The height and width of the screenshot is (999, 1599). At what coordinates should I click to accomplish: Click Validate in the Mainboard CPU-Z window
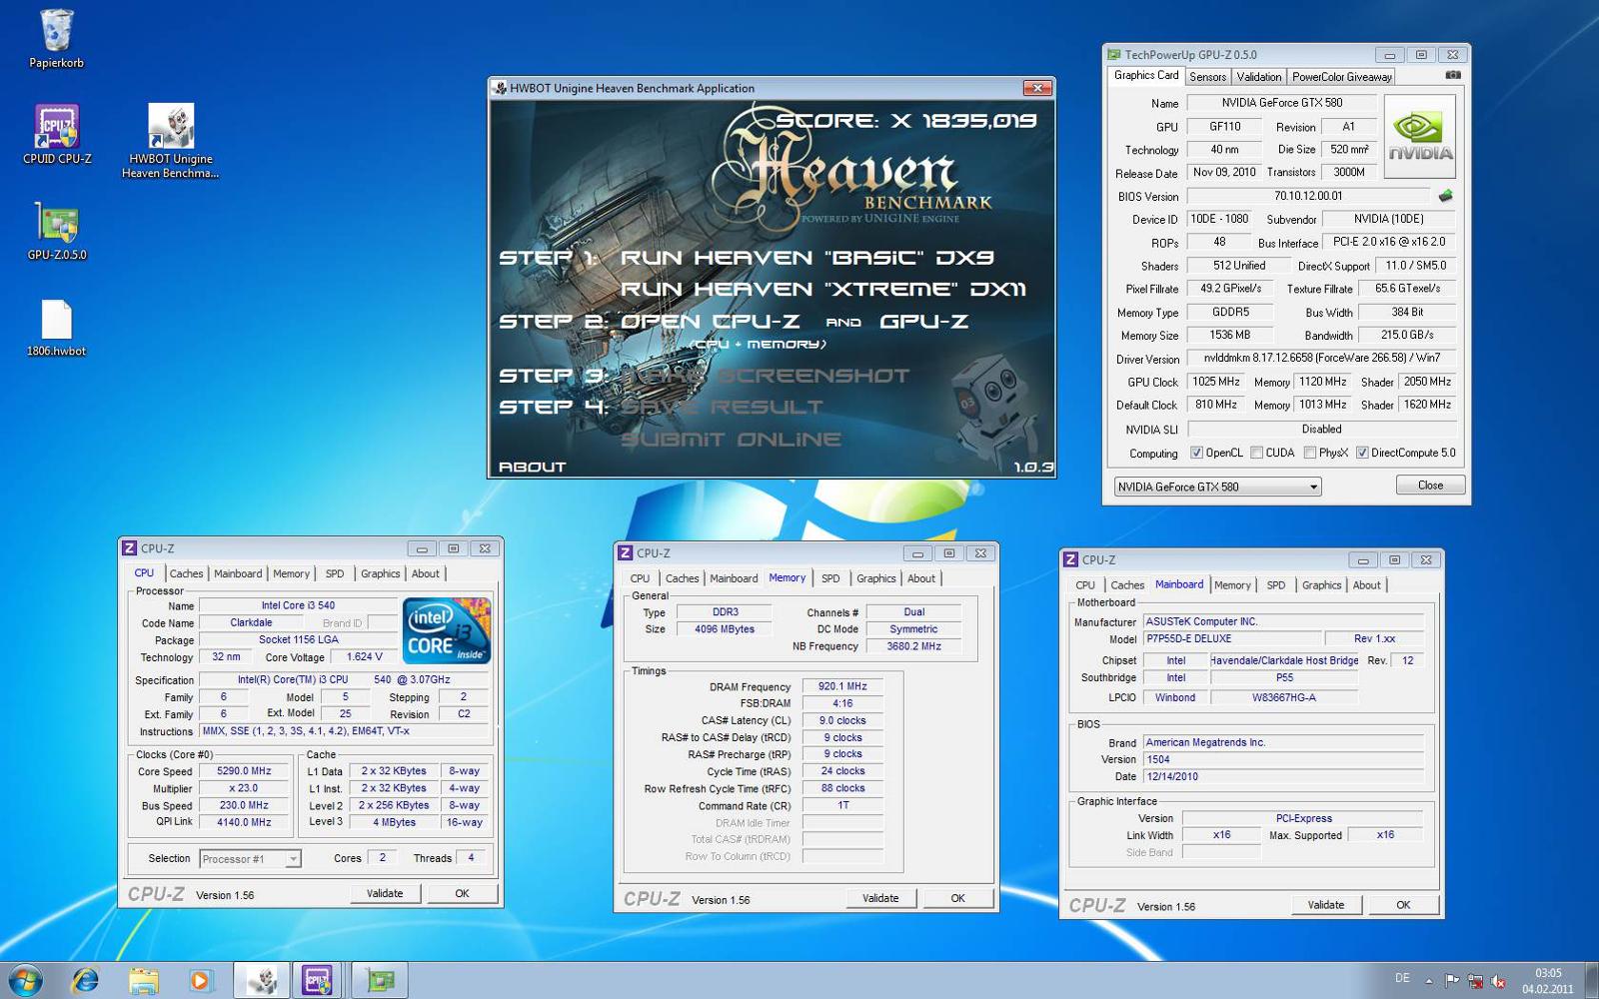[x=1326, y=905]
